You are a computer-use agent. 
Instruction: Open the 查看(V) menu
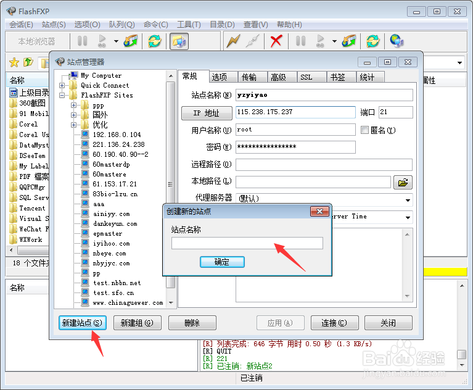click(255, 25)
